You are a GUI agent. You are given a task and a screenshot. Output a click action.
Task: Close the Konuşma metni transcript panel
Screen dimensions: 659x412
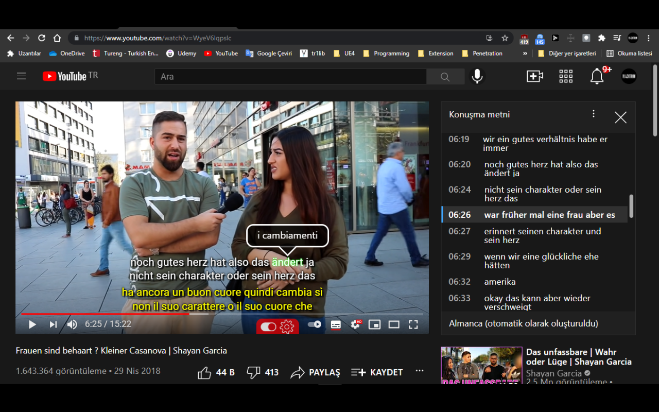coord(620,117)
